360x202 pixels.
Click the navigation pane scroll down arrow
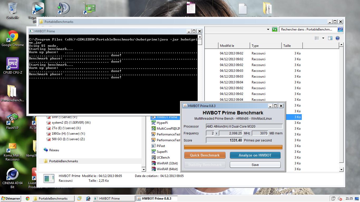coord(144,170)
